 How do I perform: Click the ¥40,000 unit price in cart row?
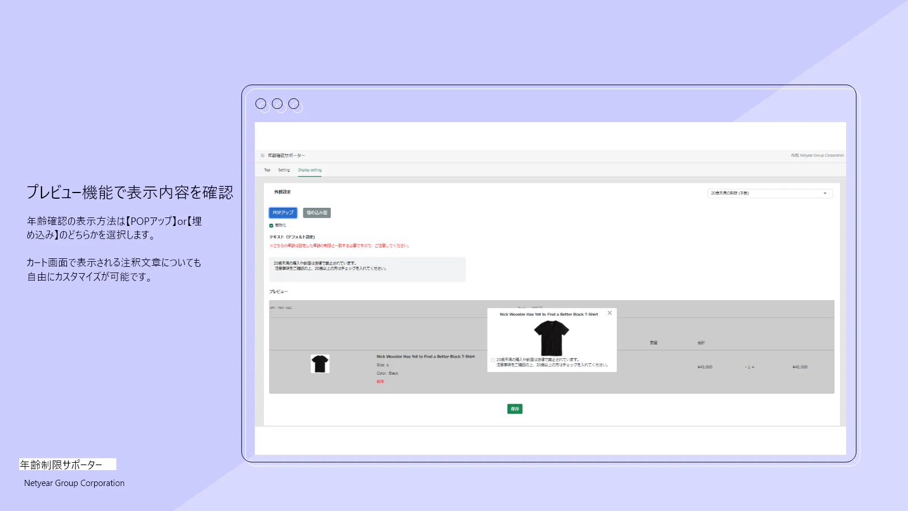(705, 367)
